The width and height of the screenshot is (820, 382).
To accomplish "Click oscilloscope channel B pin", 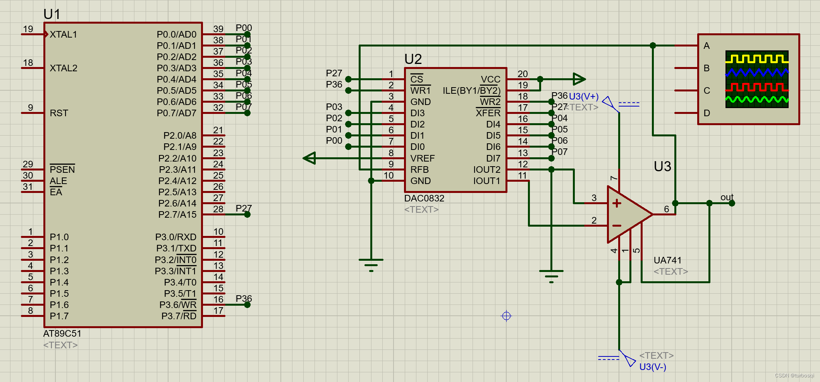I will 686,68.
